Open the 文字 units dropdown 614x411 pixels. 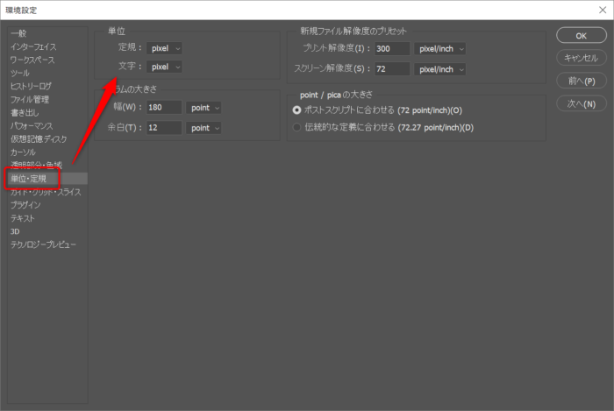click(x=165, y=67)
